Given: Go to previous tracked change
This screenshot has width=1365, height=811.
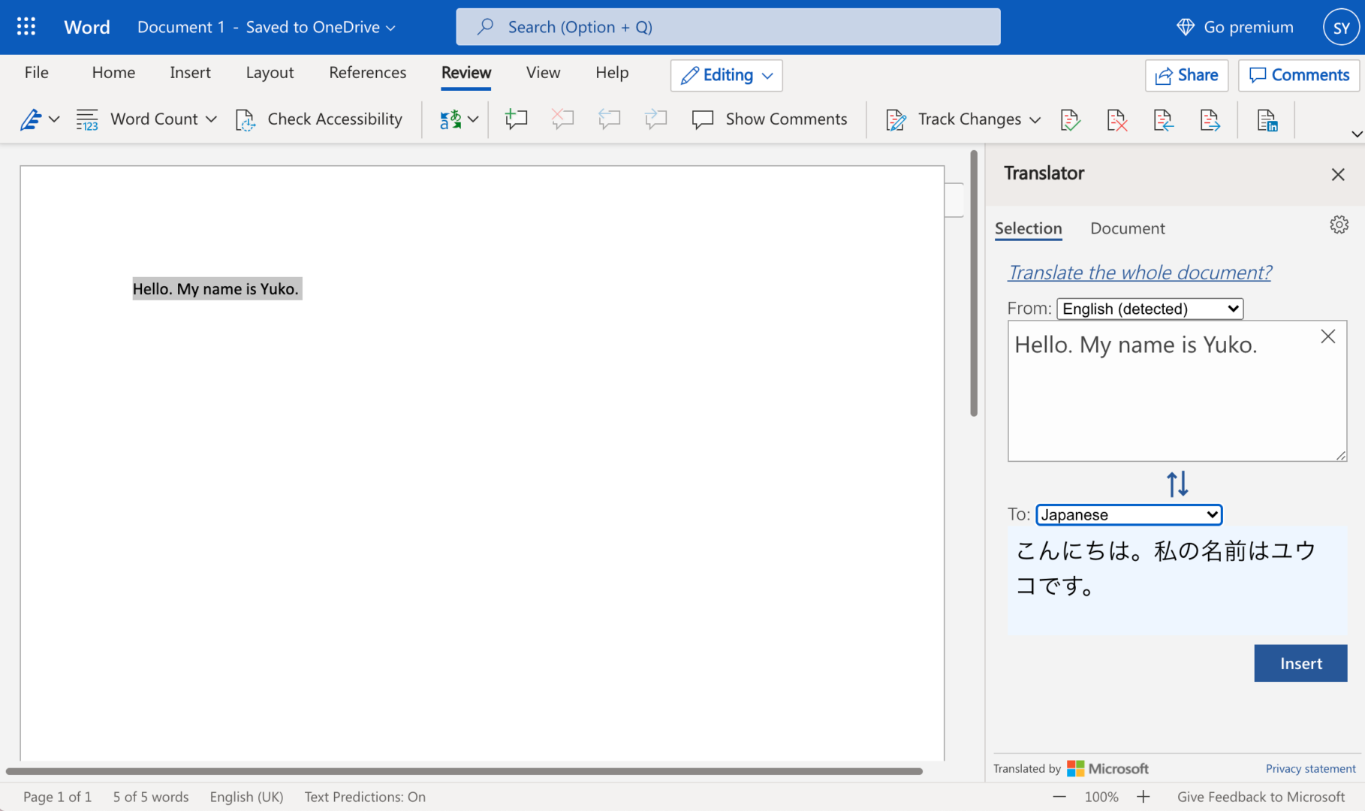Looking at the screenshot, I should (x=1163, y=119).
